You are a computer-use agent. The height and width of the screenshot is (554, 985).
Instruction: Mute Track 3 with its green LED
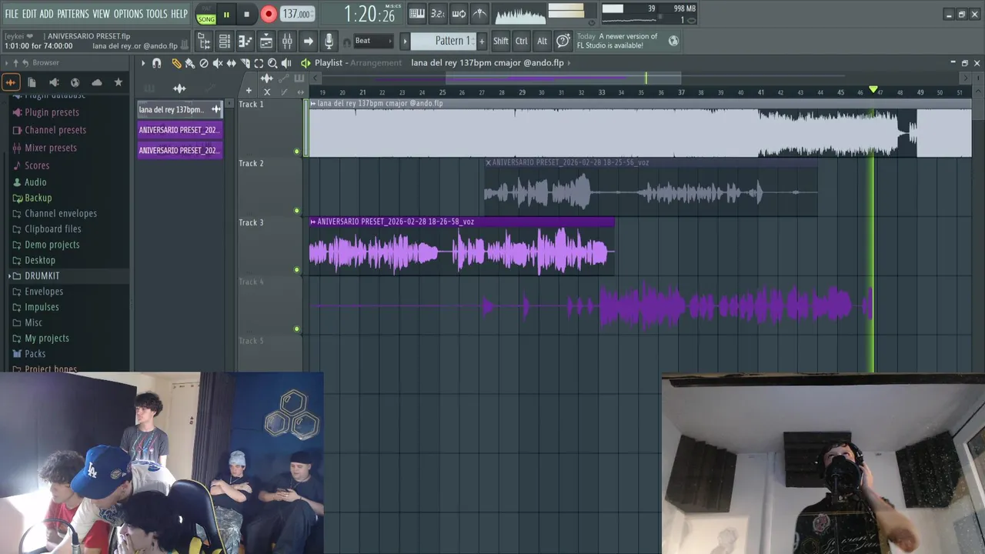(x=297, y=270)
